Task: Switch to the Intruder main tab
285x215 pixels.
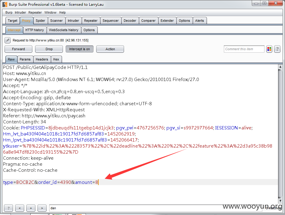Action: tap(74, 21)
